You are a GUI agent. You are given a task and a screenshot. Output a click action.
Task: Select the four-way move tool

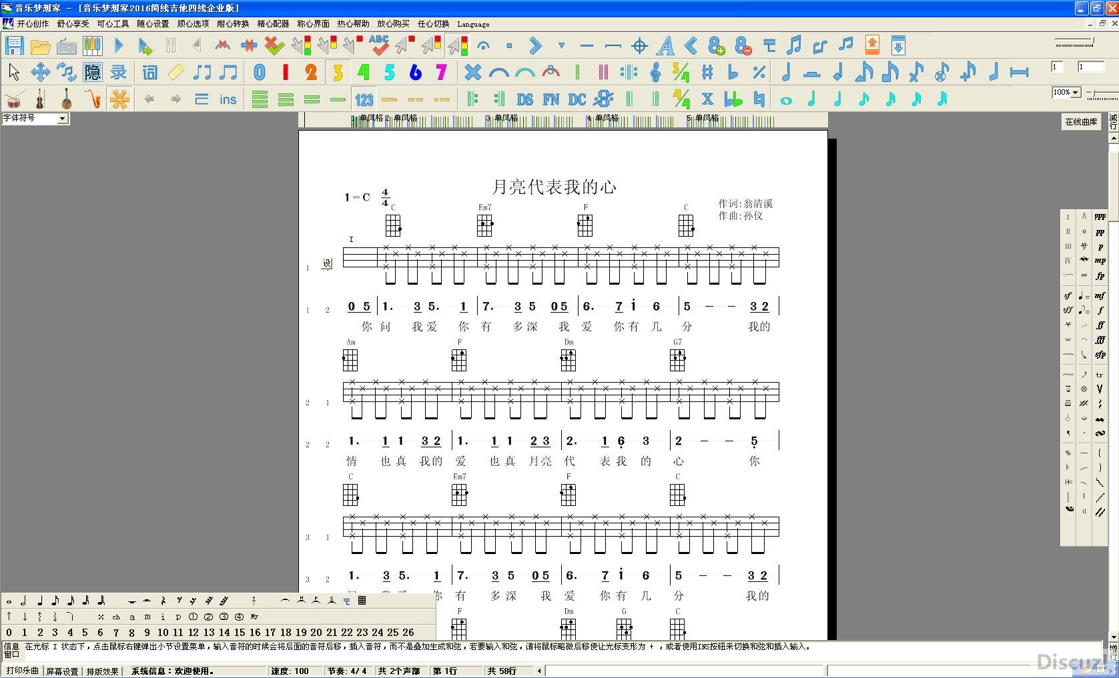40,72
